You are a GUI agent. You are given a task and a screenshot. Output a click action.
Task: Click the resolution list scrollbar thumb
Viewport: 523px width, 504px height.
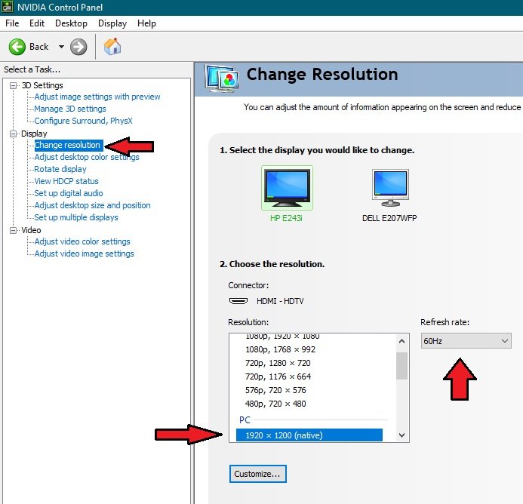click(x=402, y=366)
